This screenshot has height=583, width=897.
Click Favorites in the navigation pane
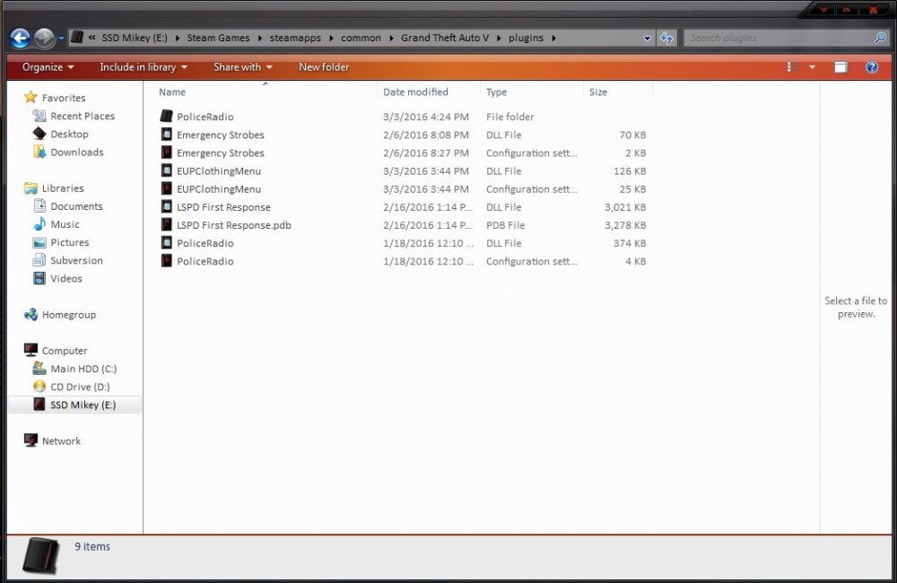(x=64, y=98)
